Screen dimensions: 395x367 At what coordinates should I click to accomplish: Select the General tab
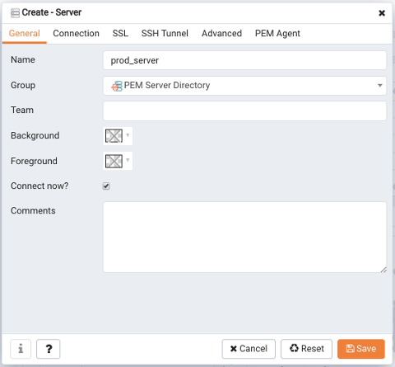[25, 34]
